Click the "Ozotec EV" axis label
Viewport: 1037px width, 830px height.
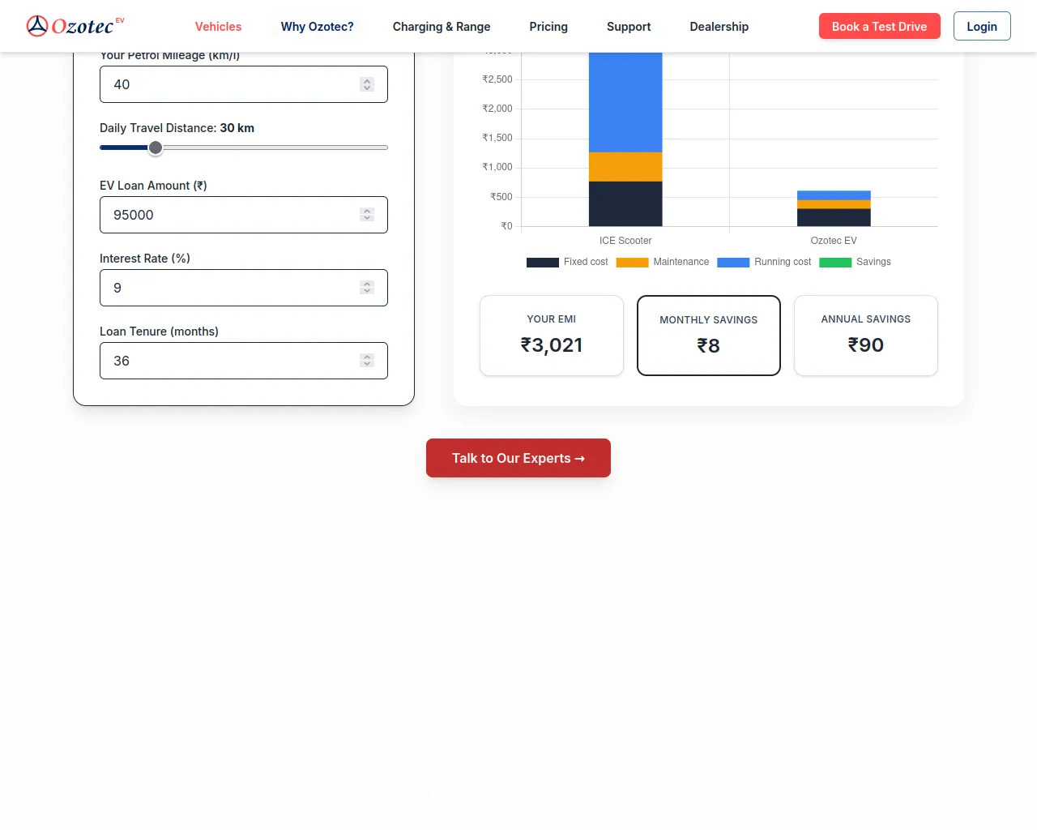(x=834, y=241)
